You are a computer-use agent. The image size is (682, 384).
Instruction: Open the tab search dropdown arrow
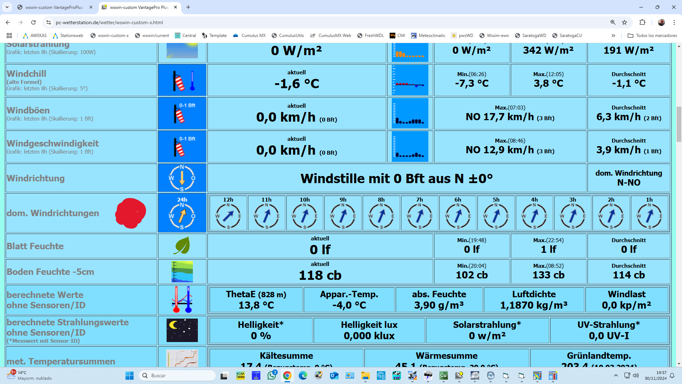[x=7, y=7]
